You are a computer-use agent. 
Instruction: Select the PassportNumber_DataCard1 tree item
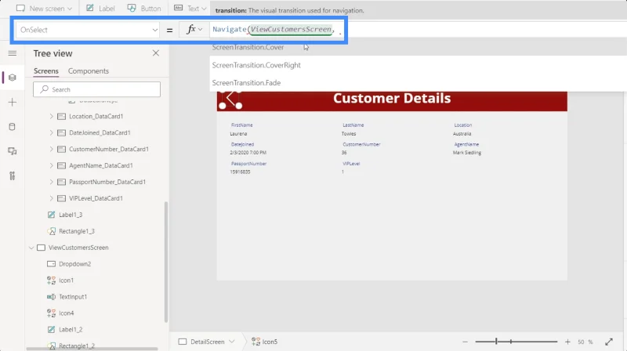107,182
